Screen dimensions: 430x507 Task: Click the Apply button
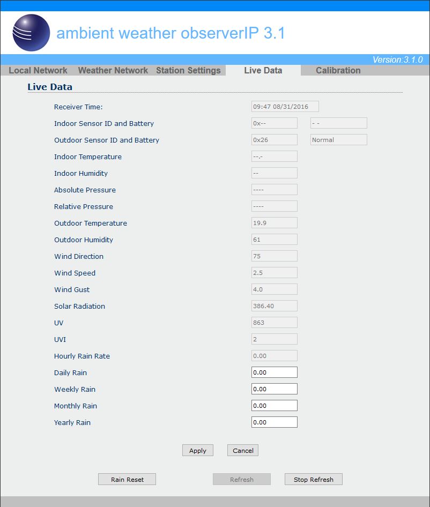click(x=198, y=450)
